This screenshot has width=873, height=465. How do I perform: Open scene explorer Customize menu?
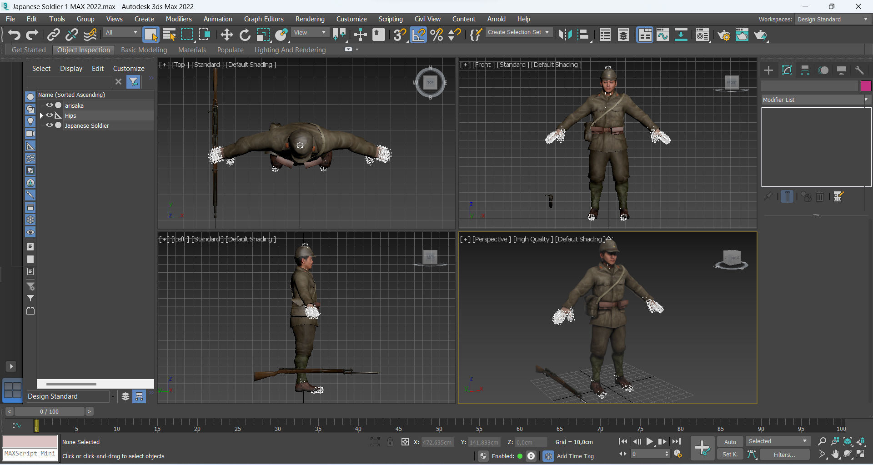[129, 69]
